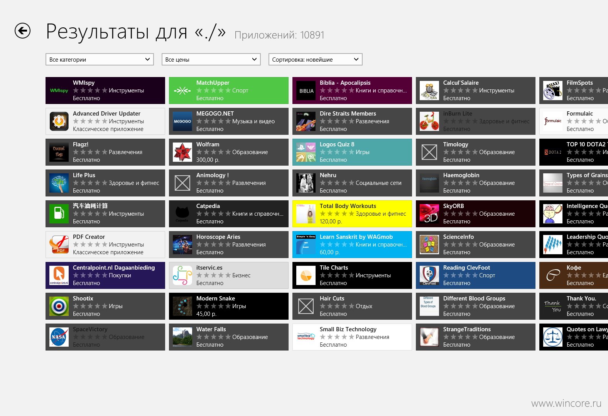Click the Formulaic app icon
The height and width of the screenshot is (416, 608).
(x=553, y=121)
